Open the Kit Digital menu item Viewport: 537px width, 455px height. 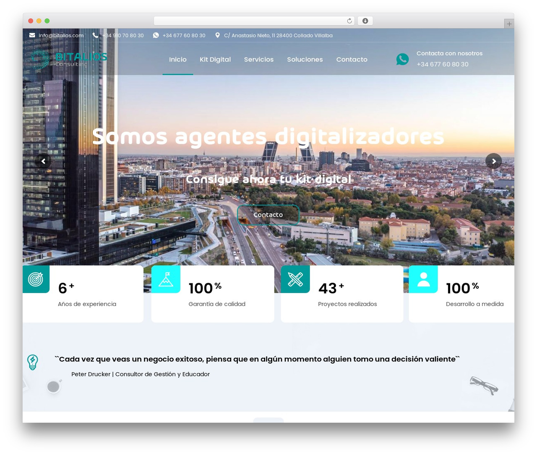(215, 60)
